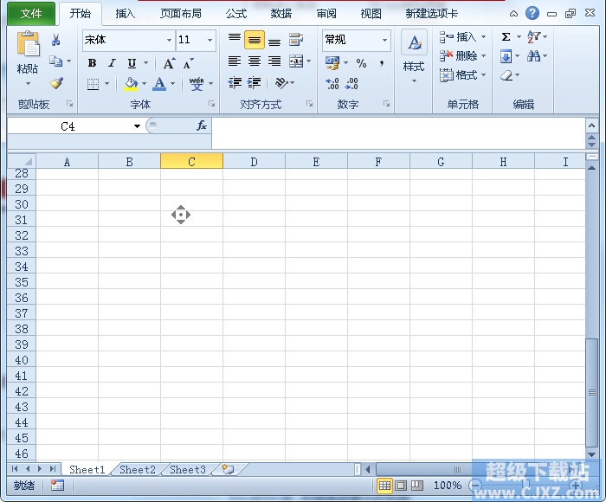Apply accounting number format icon
This screenshot has height=502, width=606.
332,63
